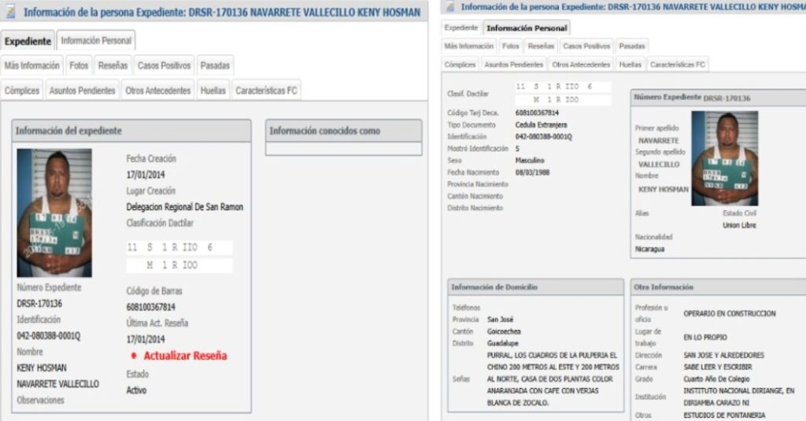
Task: Click the photo thumbnail in Información del expediente
Action: click(x=54, y=212)
